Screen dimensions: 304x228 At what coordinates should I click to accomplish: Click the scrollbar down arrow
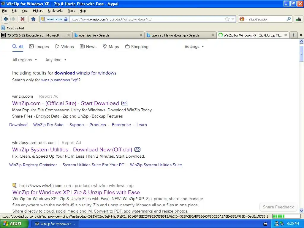[x=301, y=210]
